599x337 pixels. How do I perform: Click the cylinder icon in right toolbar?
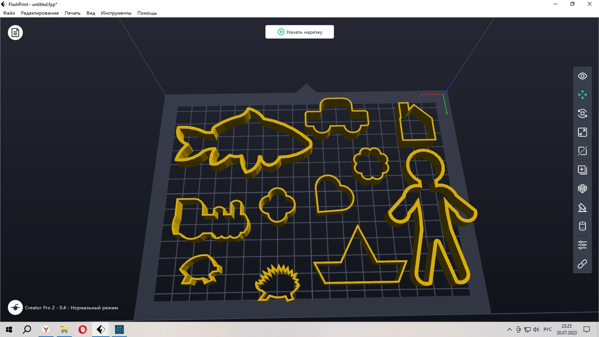582,227
